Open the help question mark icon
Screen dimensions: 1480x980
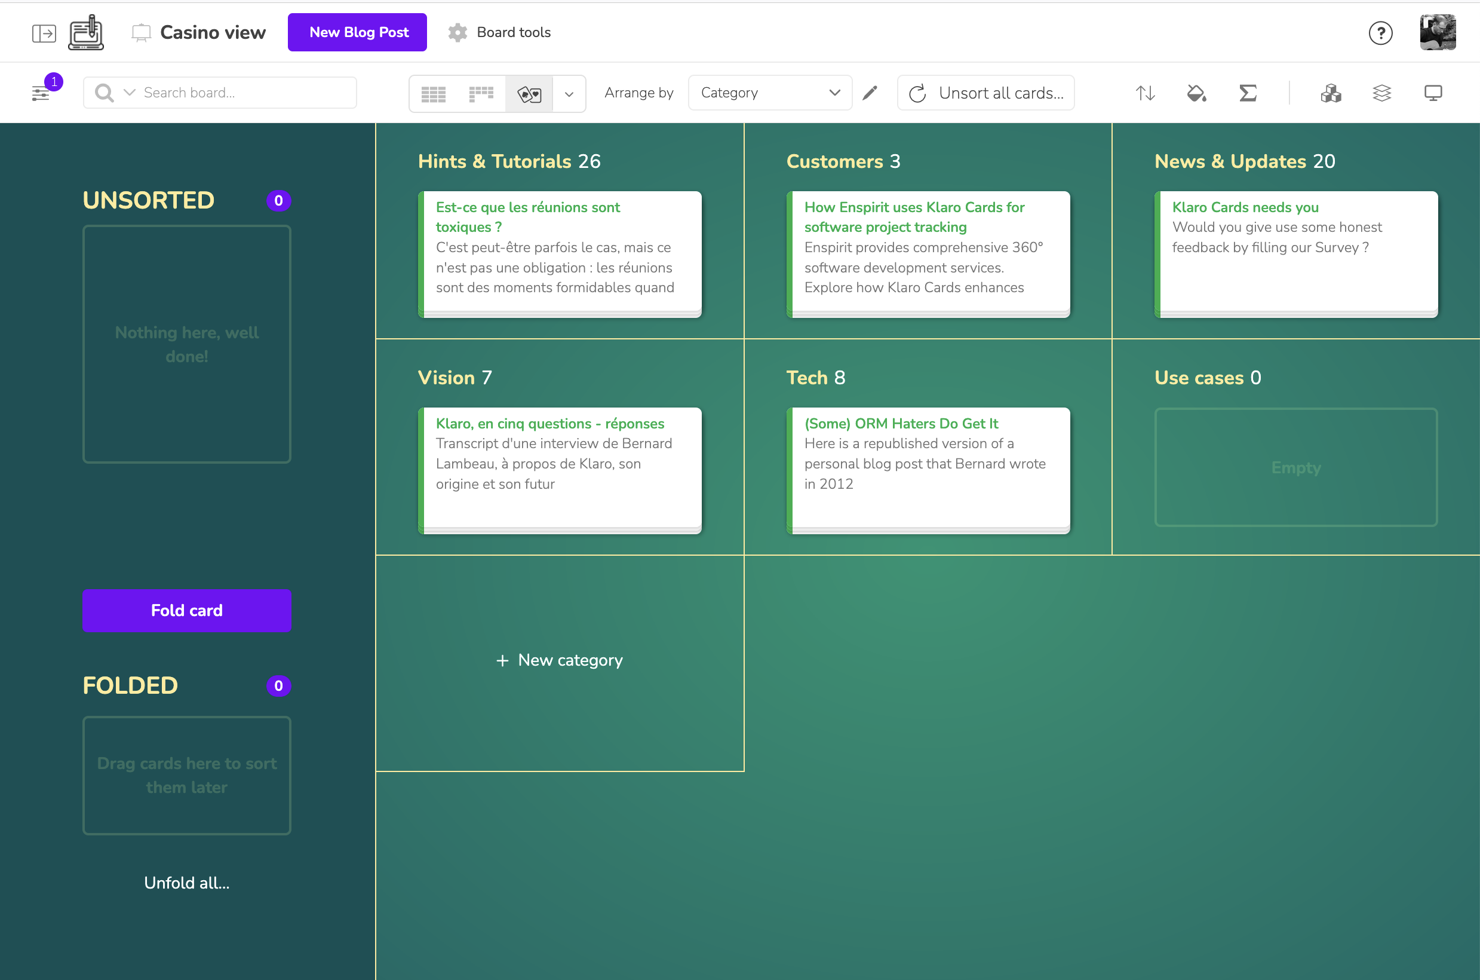[1380, 33]
